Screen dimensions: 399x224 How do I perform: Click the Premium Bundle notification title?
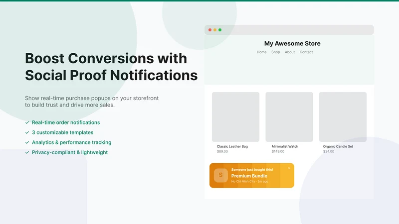pos(249,176)
